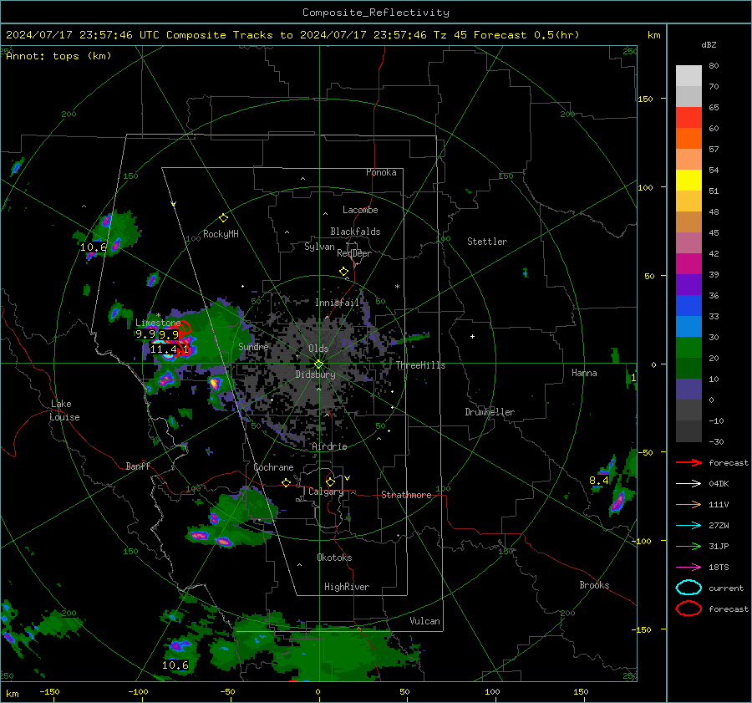Click the Brooks town label

click(594, 585)
